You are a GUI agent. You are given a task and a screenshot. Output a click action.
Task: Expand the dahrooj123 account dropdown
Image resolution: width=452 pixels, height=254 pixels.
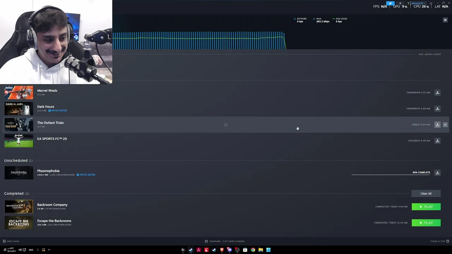pos(418,3)
